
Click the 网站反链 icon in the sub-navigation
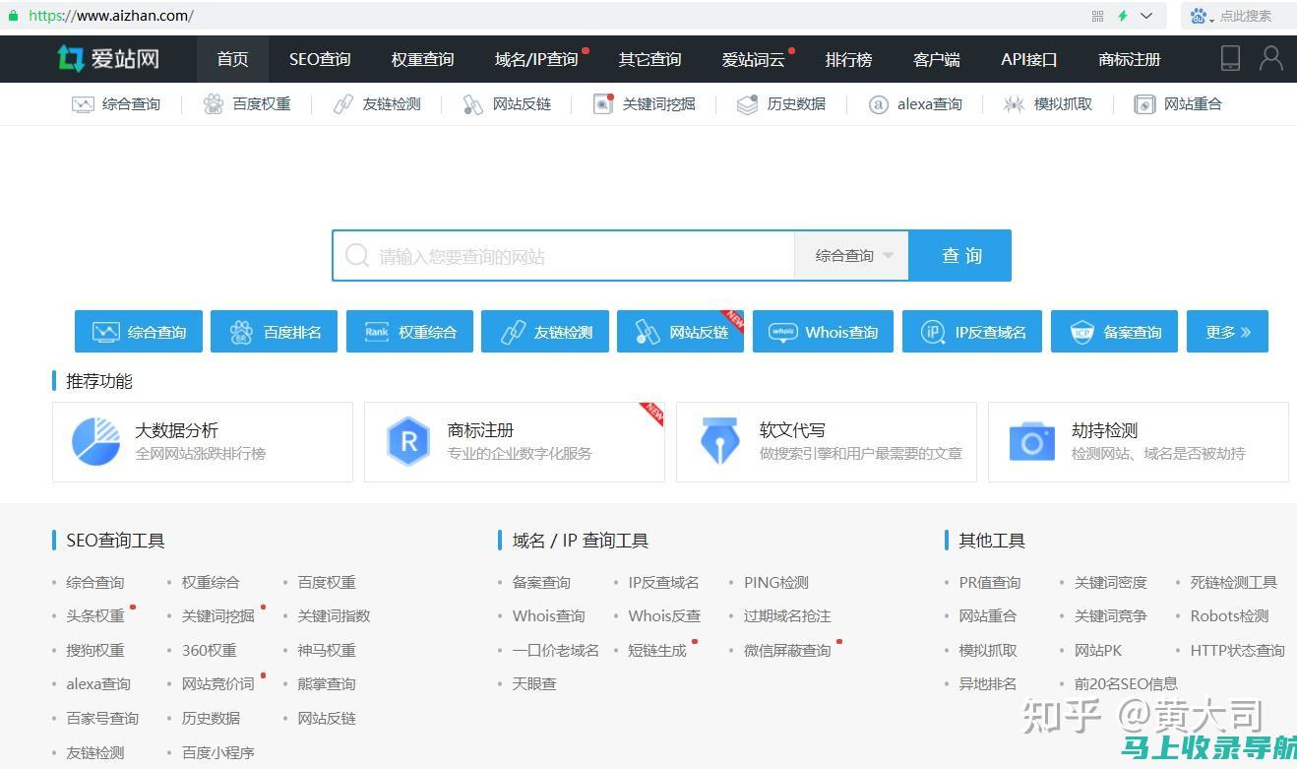pyautogui.click(x=472, y=104)
